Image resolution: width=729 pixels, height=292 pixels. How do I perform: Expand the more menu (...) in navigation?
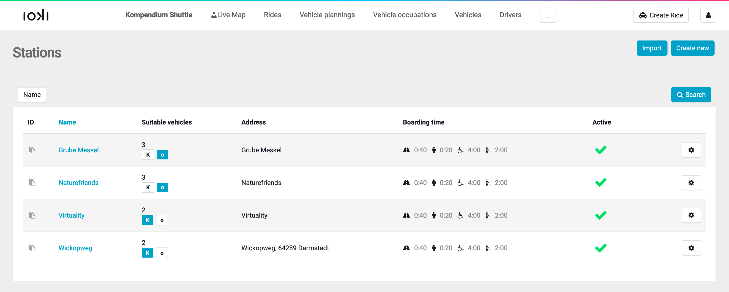(548, 15)
